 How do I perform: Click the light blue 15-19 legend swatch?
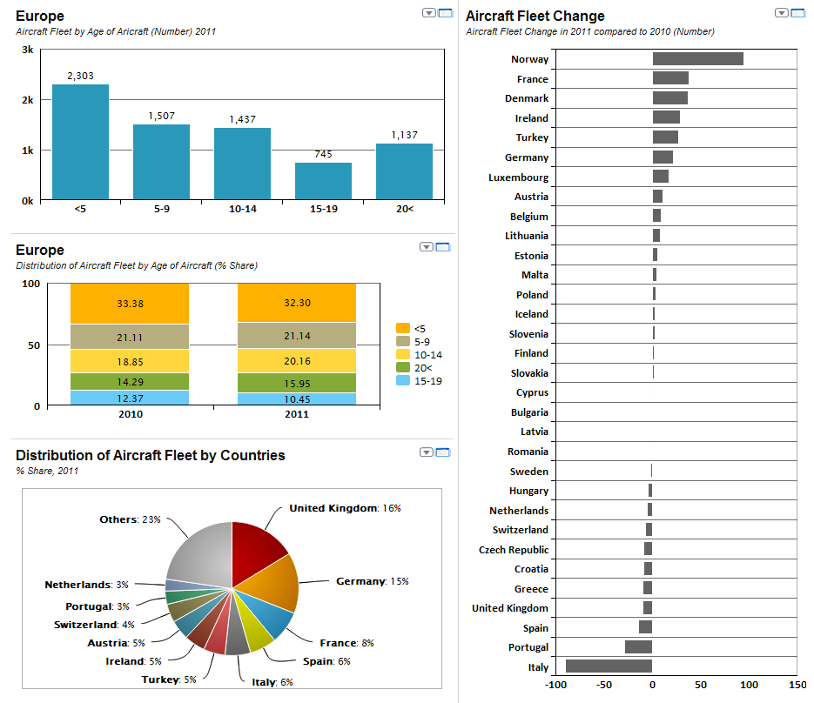coord(403,381)
